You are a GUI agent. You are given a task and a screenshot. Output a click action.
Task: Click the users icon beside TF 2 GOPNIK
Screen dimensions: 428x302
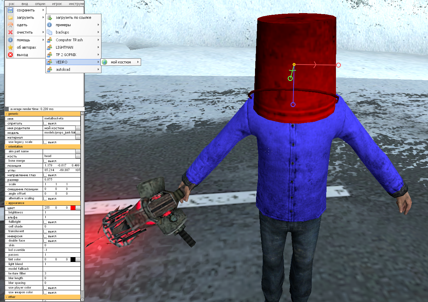point(49,55)
